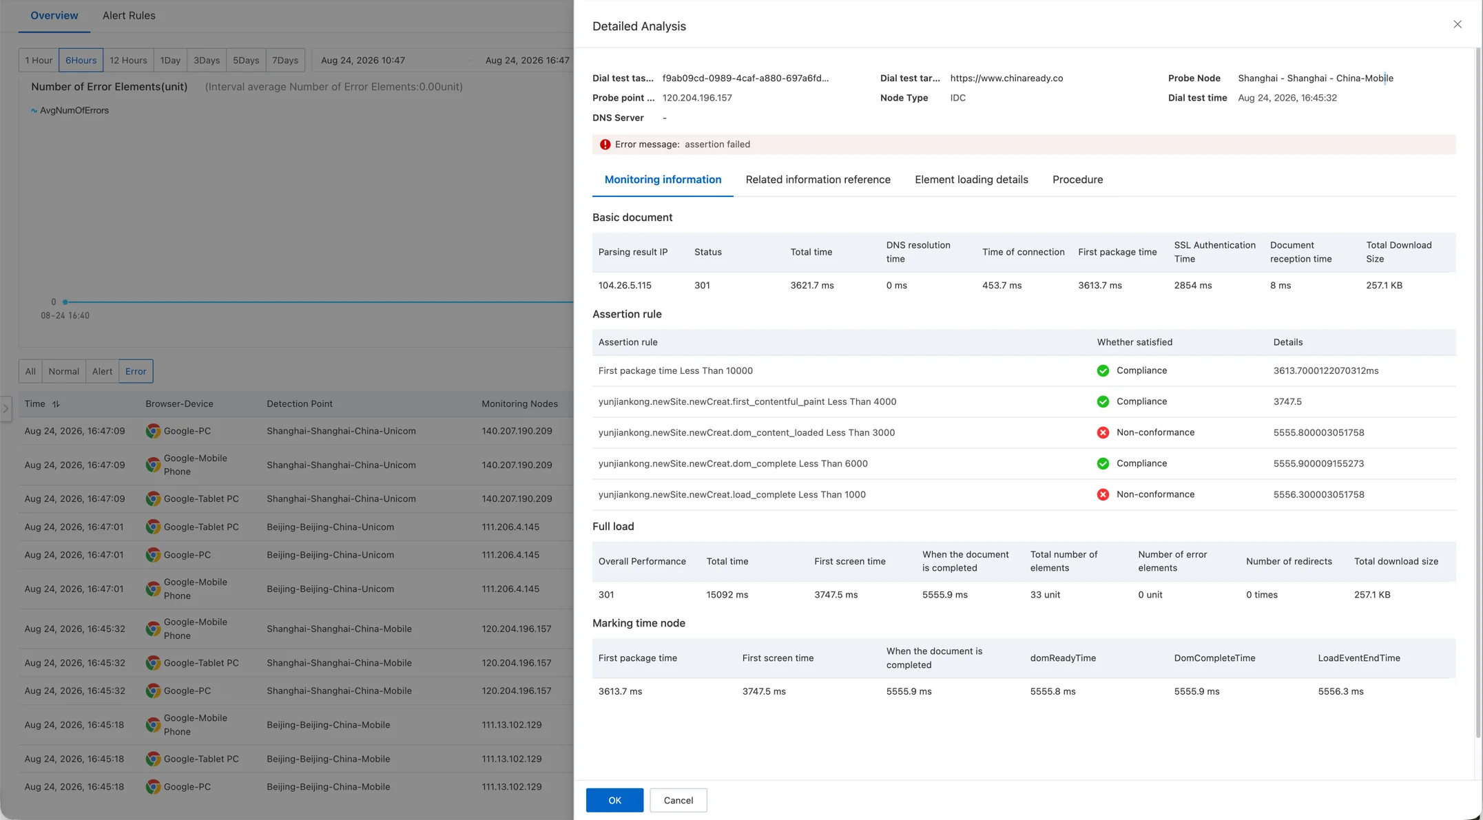The image size is (1483, 820).
Task: Click the Detailed Analysis panel scrollbar
Action: [1478, 392]
